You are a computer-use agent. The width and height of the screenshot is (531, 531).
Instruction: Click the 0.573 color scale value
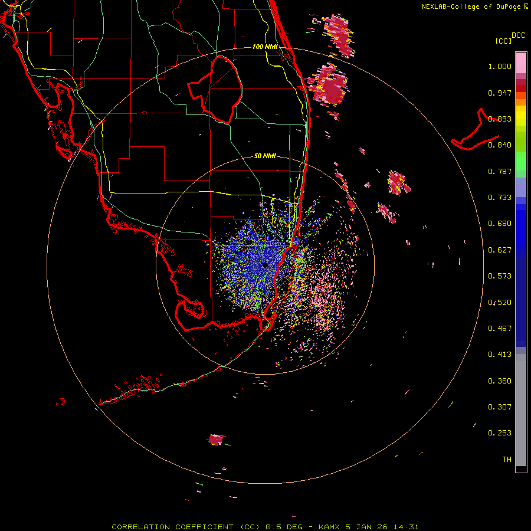pyautogui.click(x=500, y=276)
